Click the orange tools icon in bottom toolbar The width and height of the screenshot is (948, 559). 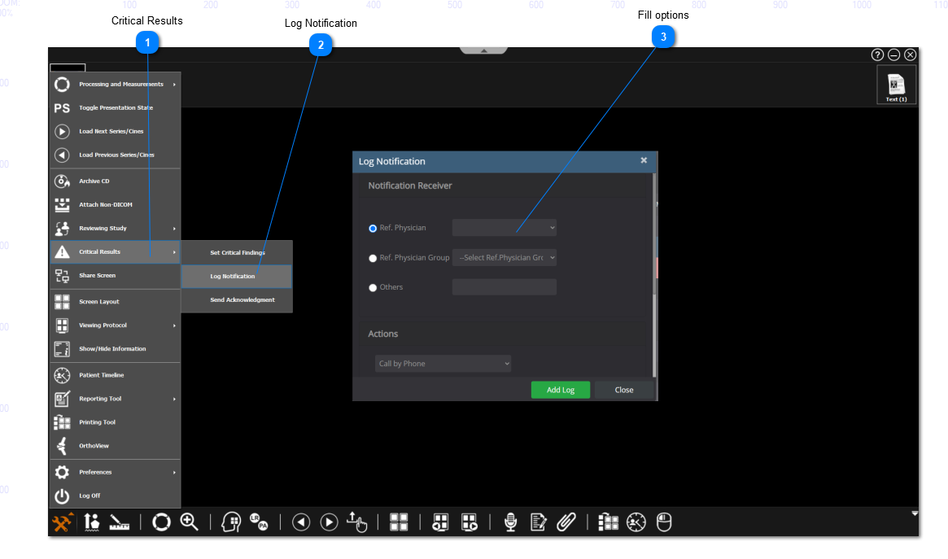(63, 522)
